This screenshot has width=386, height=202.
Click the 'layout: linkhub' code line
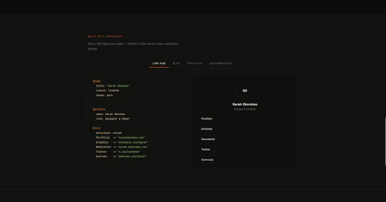[x=107, y=91]
